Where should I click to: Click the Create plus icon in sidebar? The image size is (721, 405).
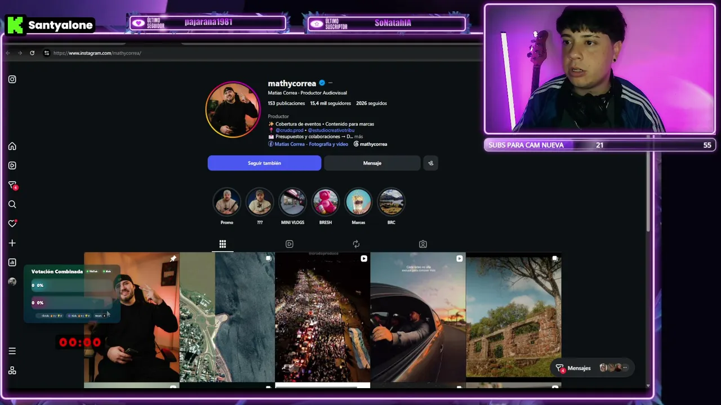[x=12, y=243]
